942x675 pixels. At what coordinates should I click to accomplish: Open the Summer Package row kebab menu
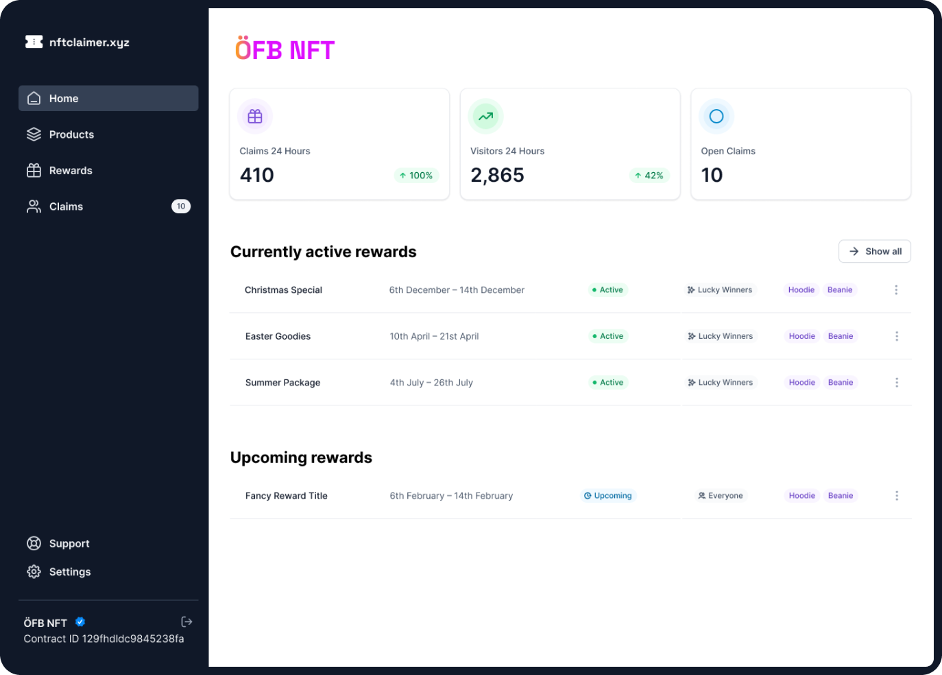pyautogui.click(x=897, y=383)
